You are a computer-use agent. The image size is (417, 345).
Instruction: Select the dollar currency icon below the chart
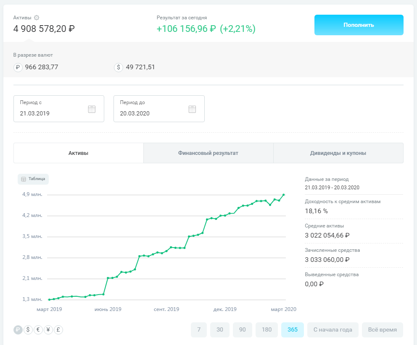[28, 330]
